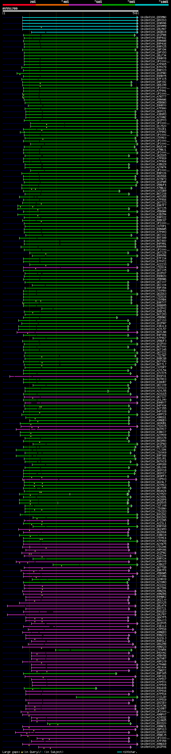Open hit UniRef100_B6TLN8
The width and height of the screenshot is (171, 754).
(153, 332)
